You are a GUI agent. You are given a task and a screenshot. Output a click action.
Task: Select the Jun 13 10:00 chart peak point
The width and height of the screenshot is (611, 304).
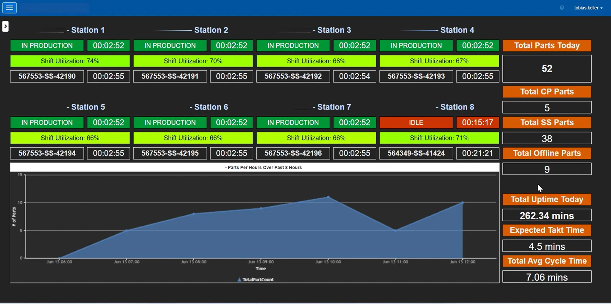pyautogui.click(x=328, y=197)
